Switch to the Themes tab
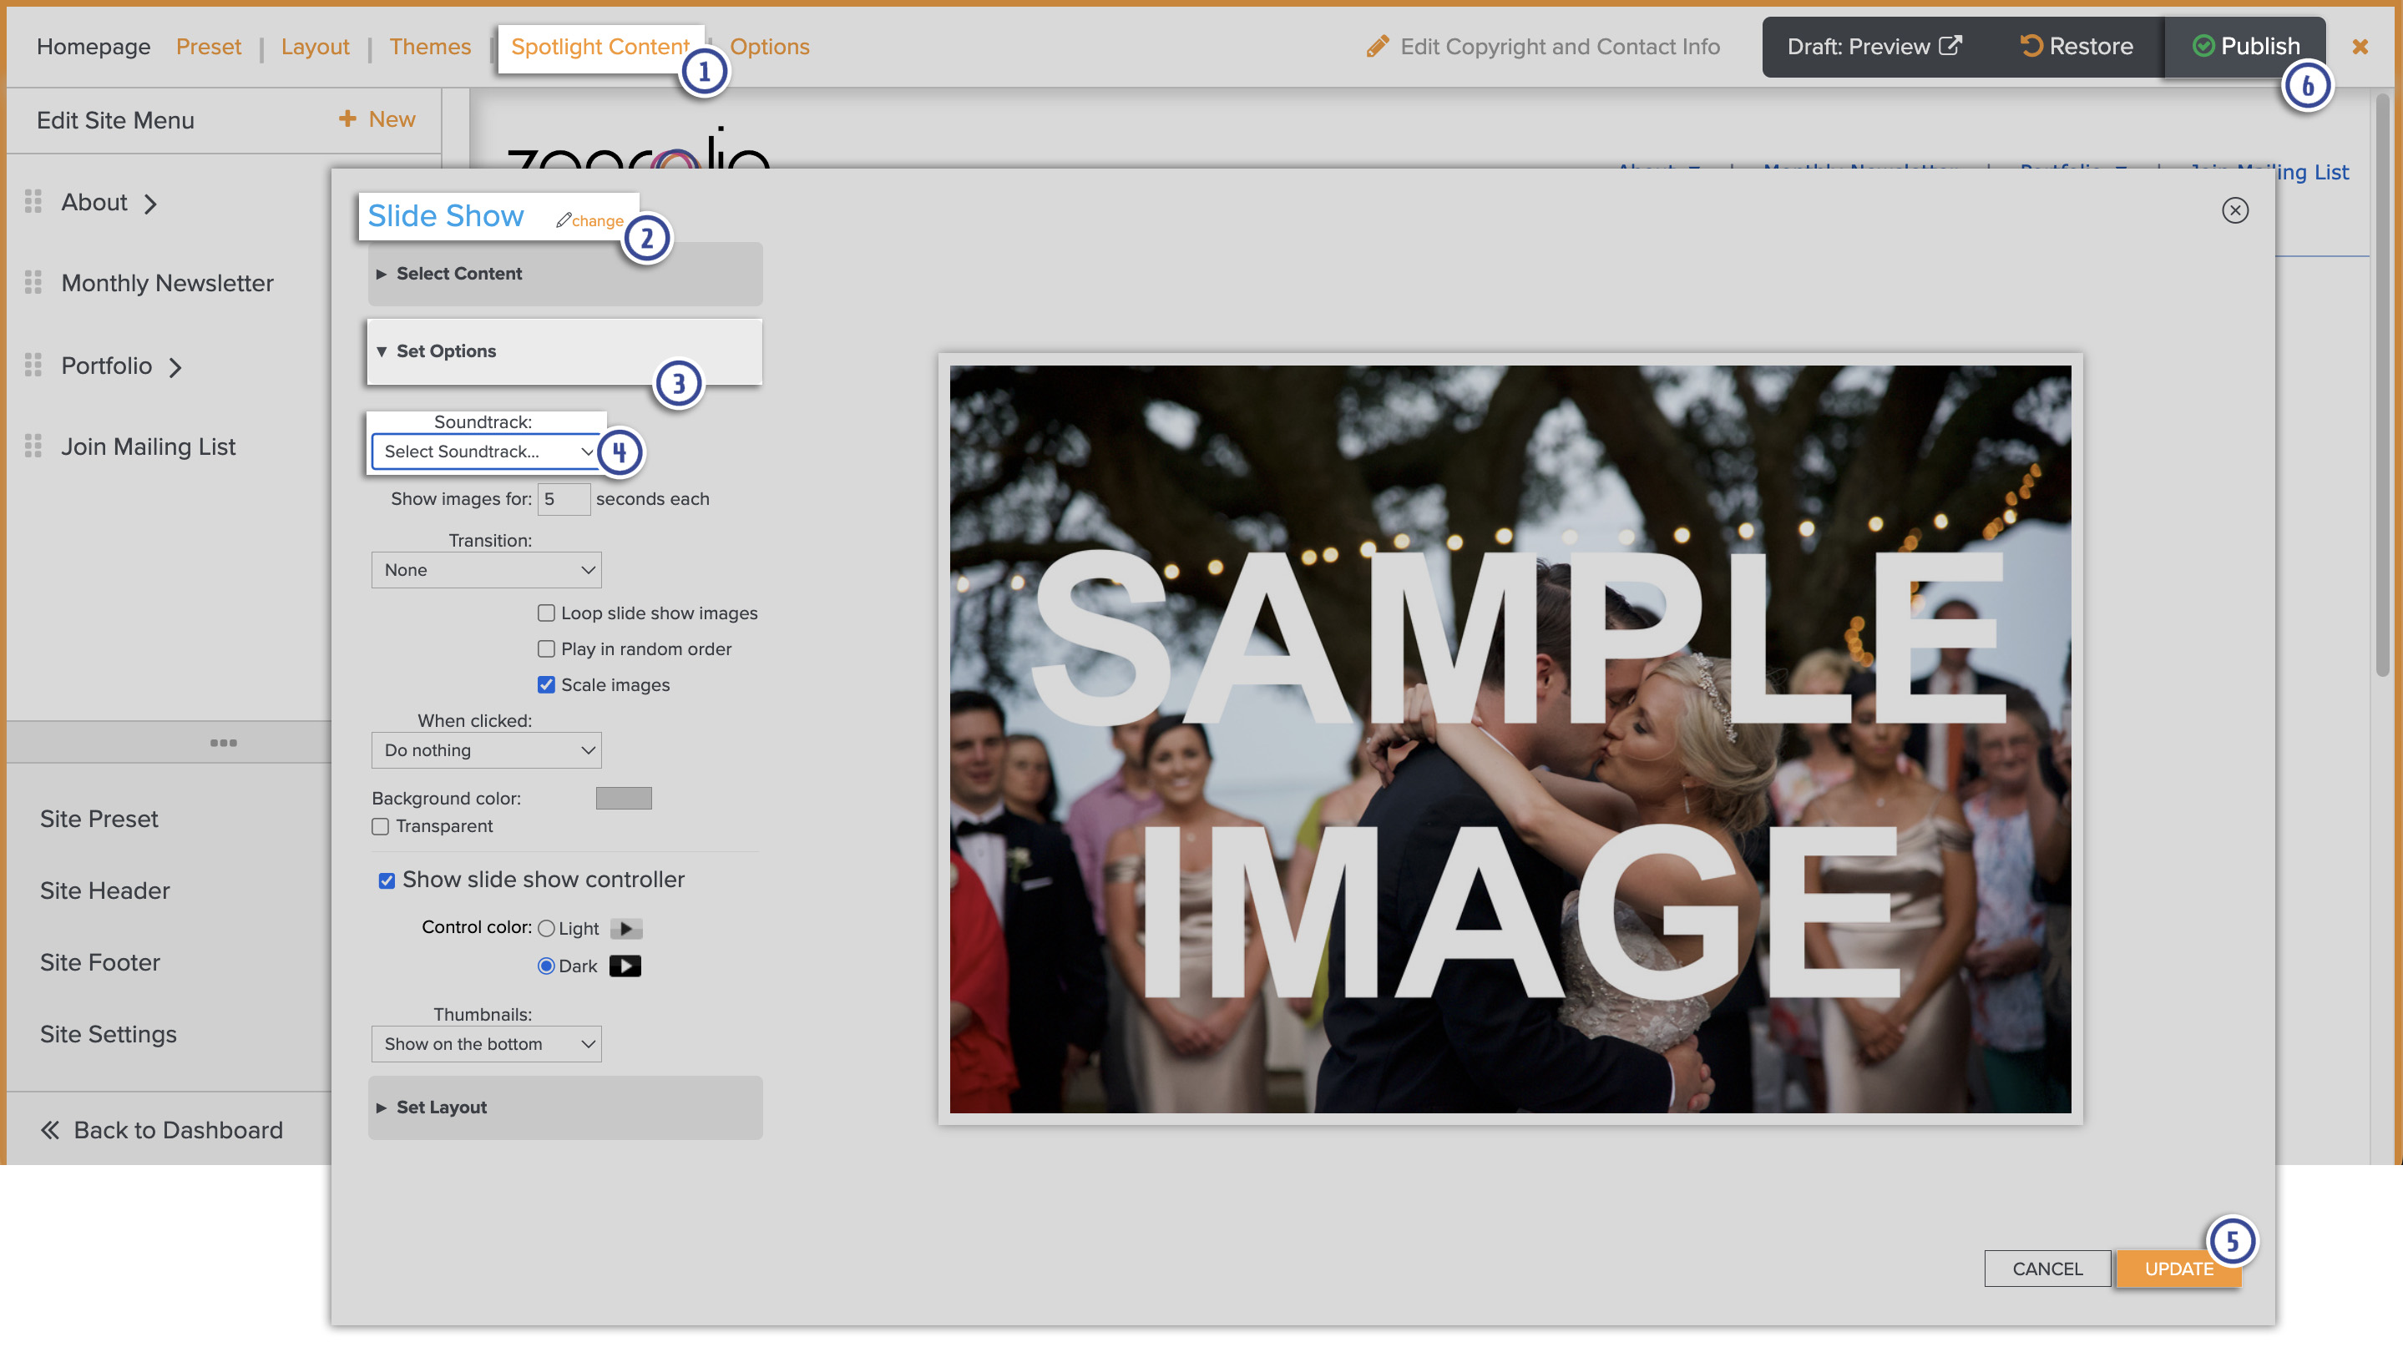 click(x=429, y=47)
